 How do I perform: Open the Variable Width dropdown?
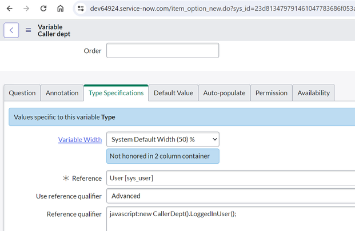163,139
